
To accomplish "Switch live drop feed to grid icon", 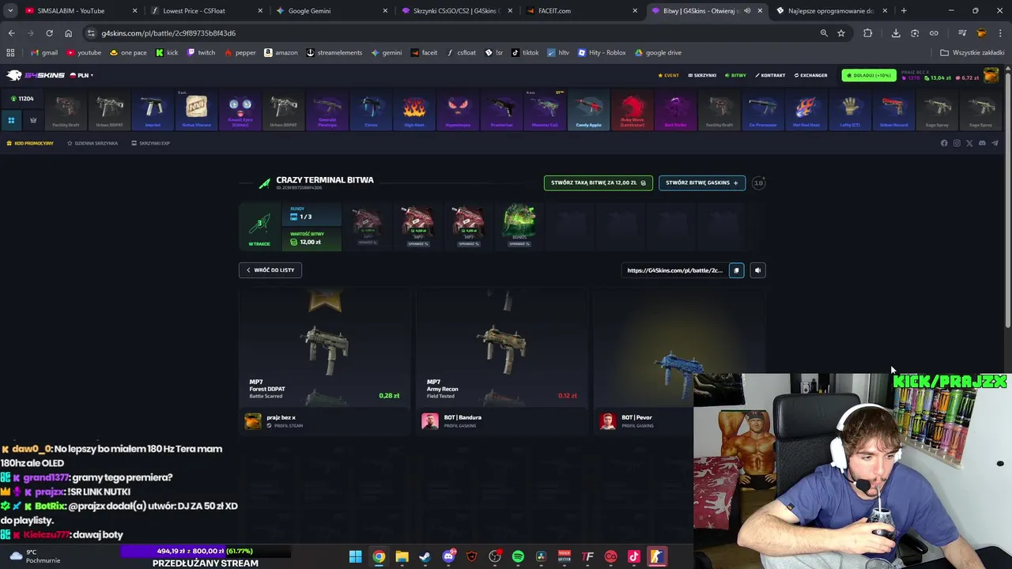I will pyautogui.click(x=11, y=120).
